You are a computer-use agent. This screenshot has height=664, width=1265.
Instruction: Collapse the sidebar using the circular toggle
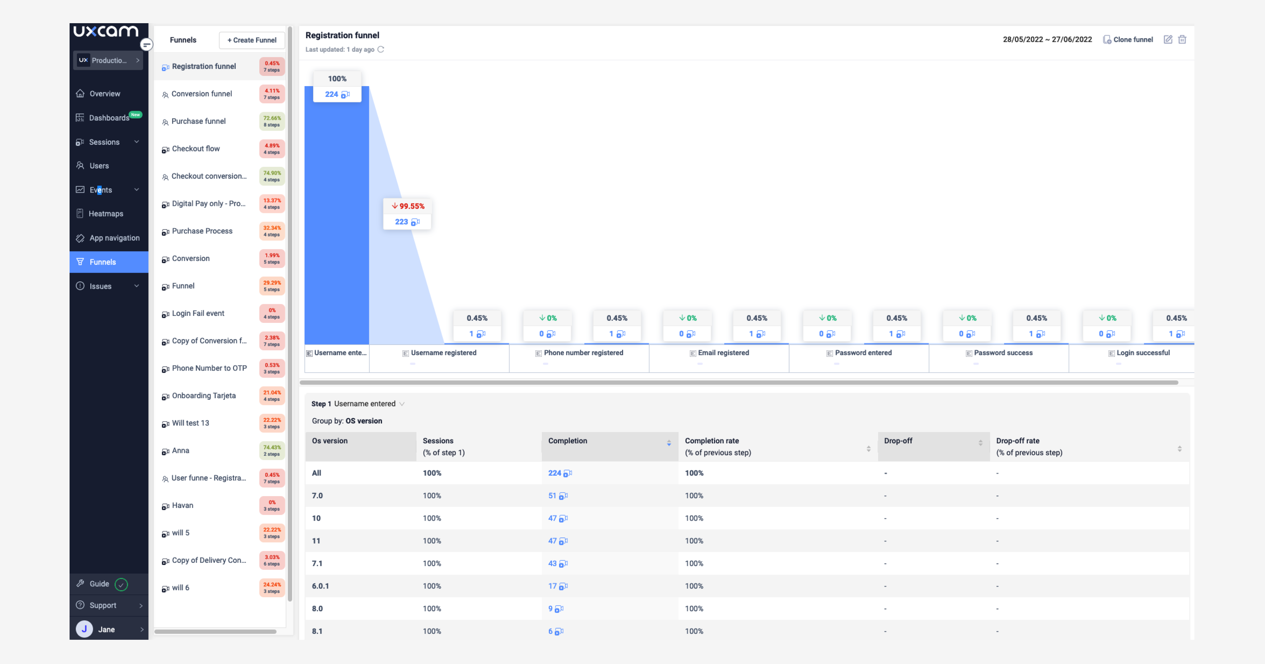tap(146, 45)
